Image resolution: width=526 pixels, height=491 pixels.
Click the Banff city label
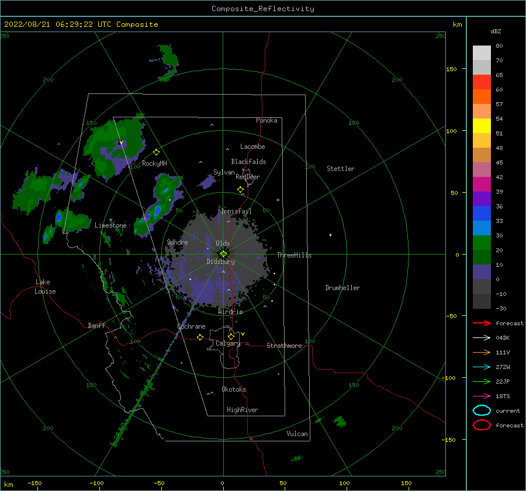96,325
